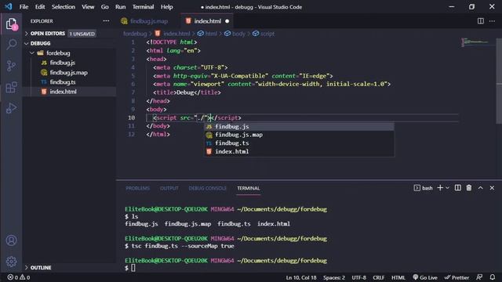
Task: Open the Extensions view
Action: click(x=11, y=87)
